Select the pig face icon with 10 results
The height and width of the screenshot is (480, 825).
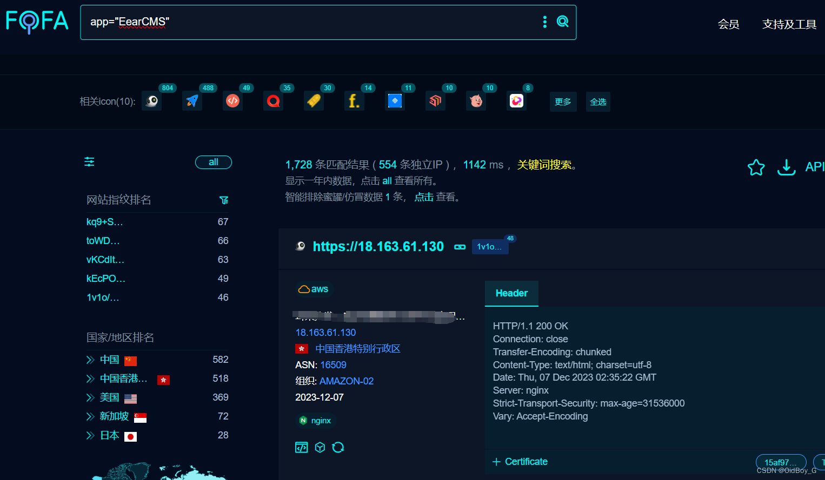476,101
